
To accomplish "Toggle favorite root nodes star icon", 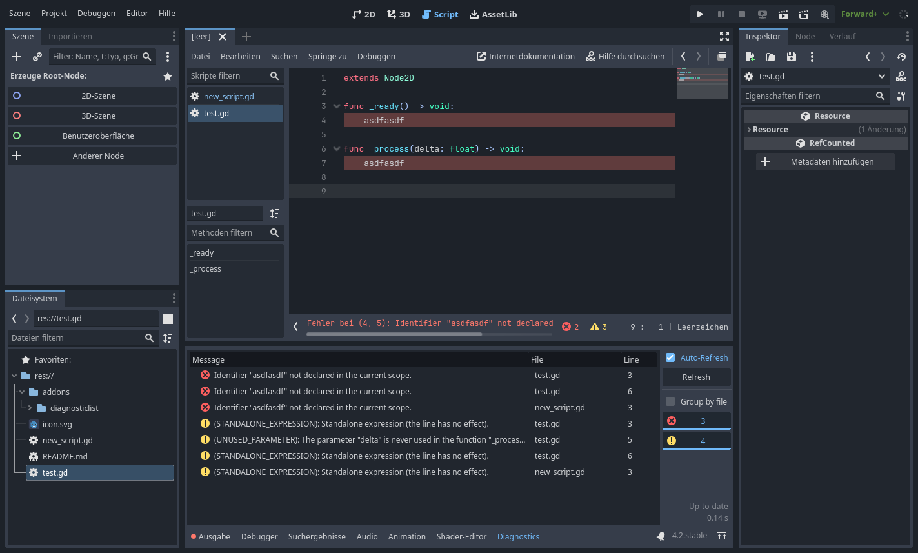I will (x=168, y=76).
